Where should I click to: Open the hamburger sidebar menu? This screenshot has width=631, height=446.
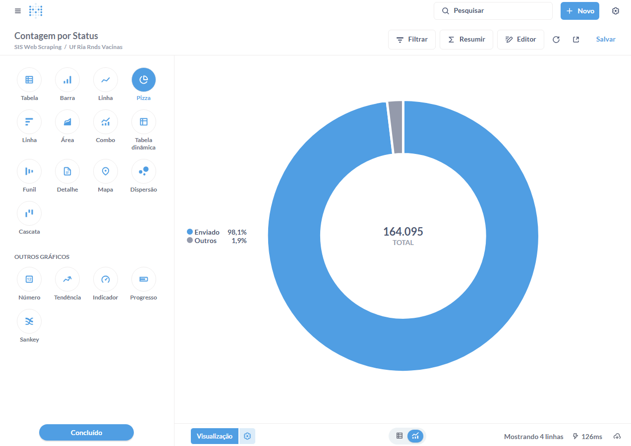point(18,11)
